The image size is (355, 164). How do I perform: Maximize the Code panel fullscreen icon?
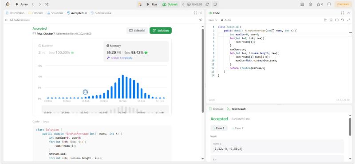coord(343,13)
